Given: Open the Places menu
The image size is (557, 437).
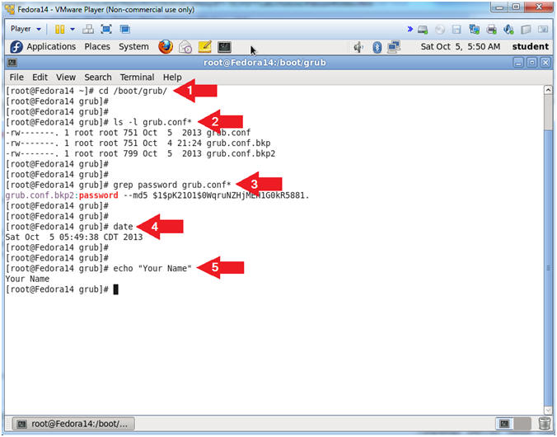Looking at the screenshot, I should click(97, 46).
